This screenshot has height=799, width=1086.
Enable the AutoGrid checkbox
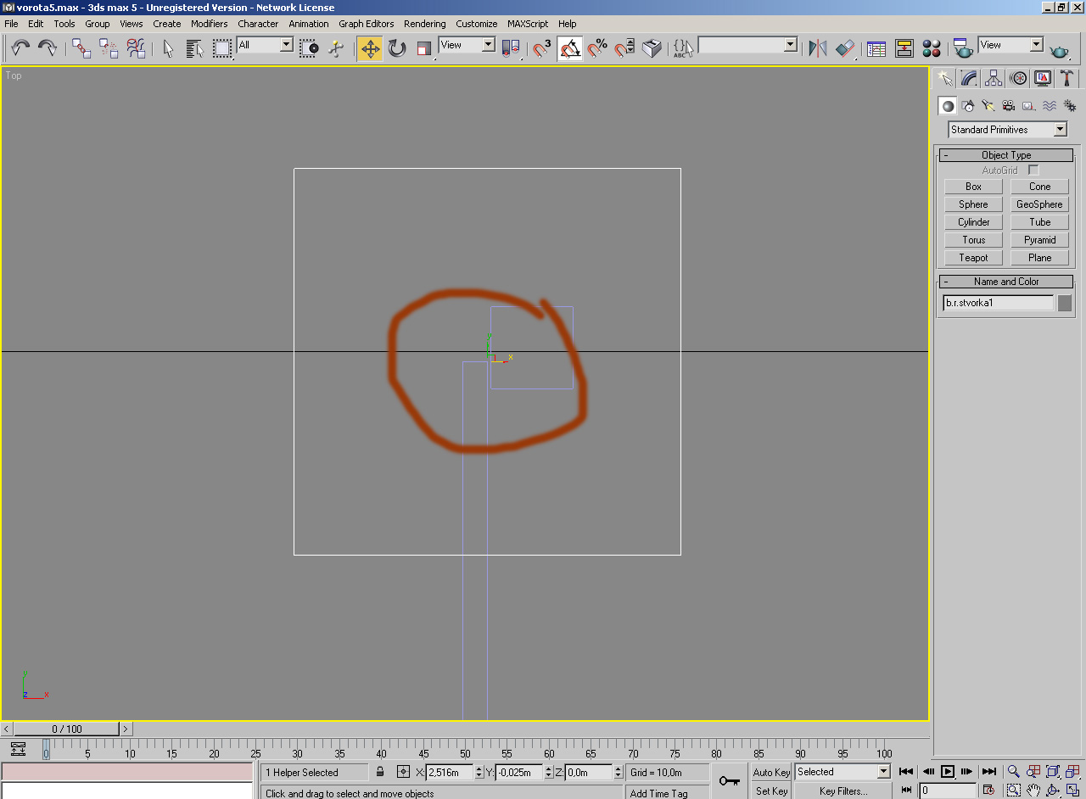click(x=1033, y=170)
